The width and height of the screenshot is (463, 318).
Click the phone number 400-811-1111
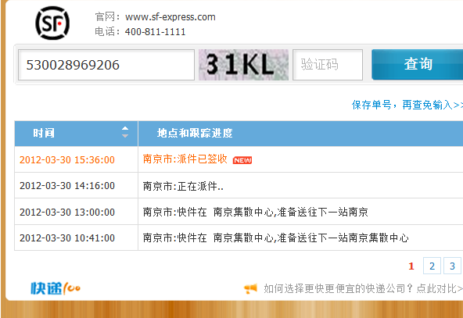(155, 31)
